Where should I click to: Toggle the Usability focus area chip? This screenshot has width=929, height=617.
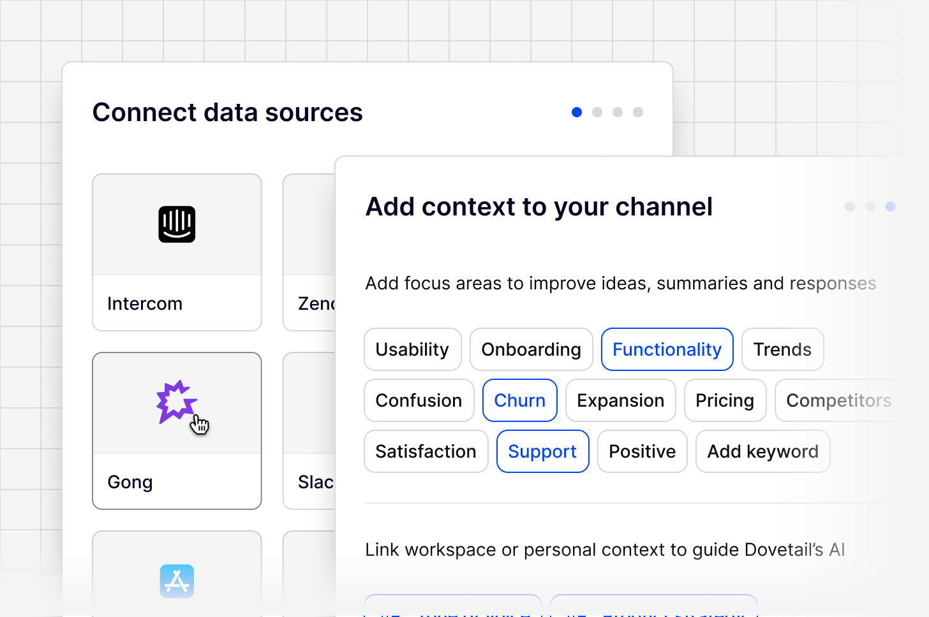pos(413,349)
